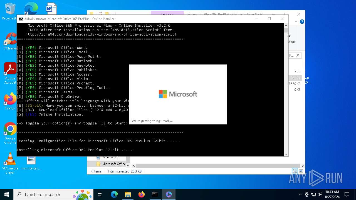Click the Office installer taskbar icon
Image resolution: width=356 pixels, height=200 pixels.
click(x=169, y=194)
